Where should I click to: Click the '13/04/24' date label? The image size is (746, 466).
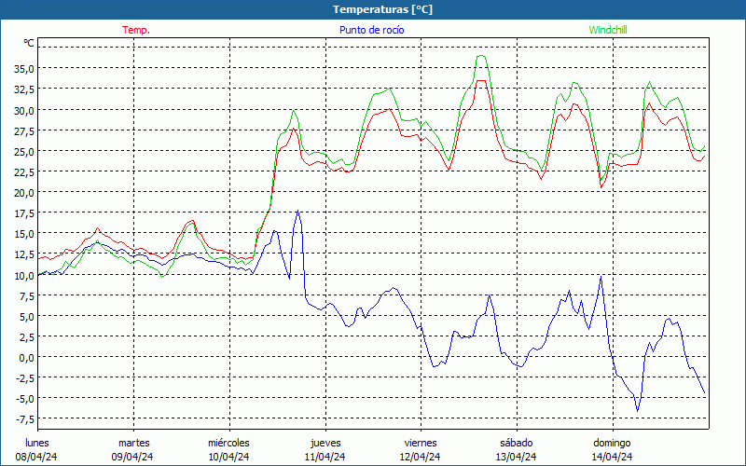click(517, 457)
